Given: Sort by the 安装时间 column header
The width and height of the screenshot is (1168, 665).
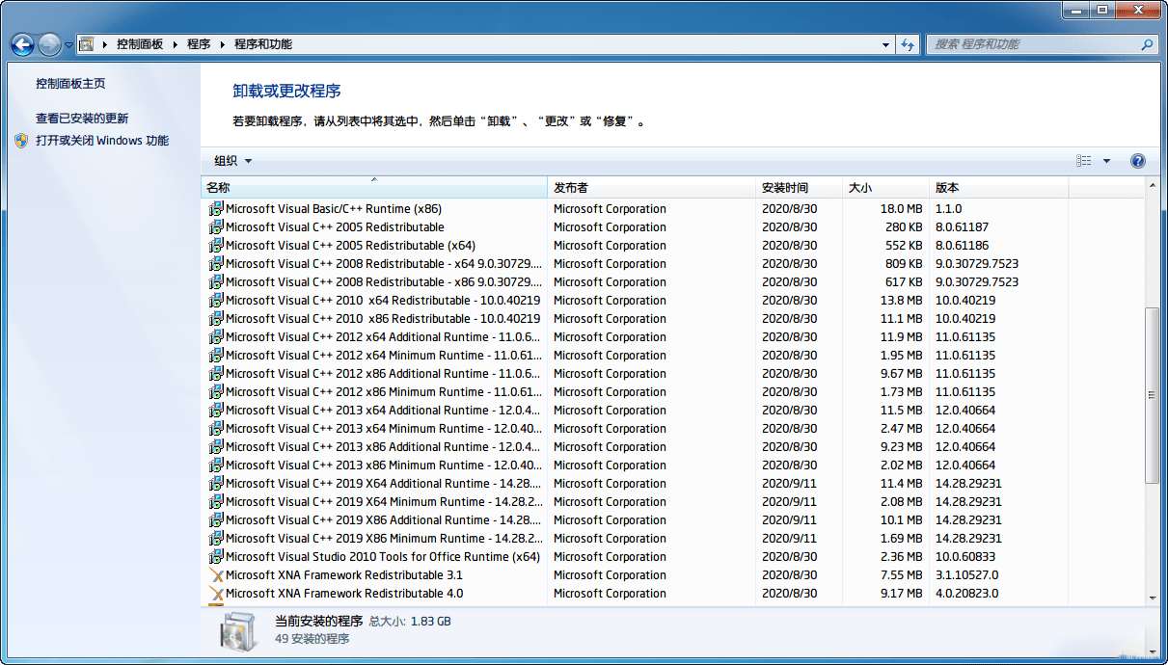Looking at the screenshot, I should pyautogui.click(x=800, y=188).
